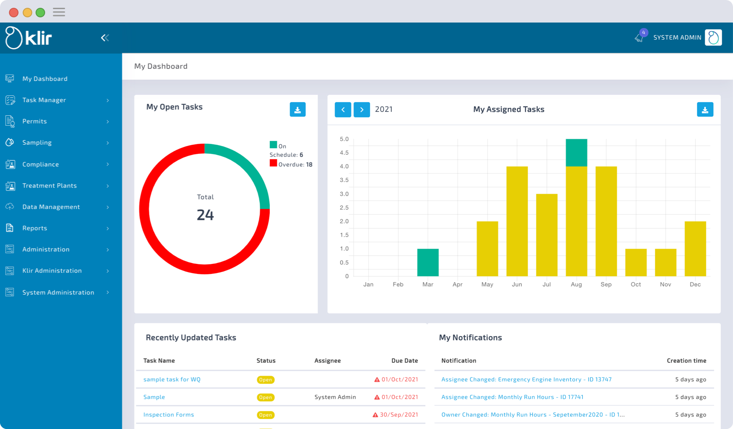
Task: Go to previous year with left arrow
Action: tap(343, 110)
